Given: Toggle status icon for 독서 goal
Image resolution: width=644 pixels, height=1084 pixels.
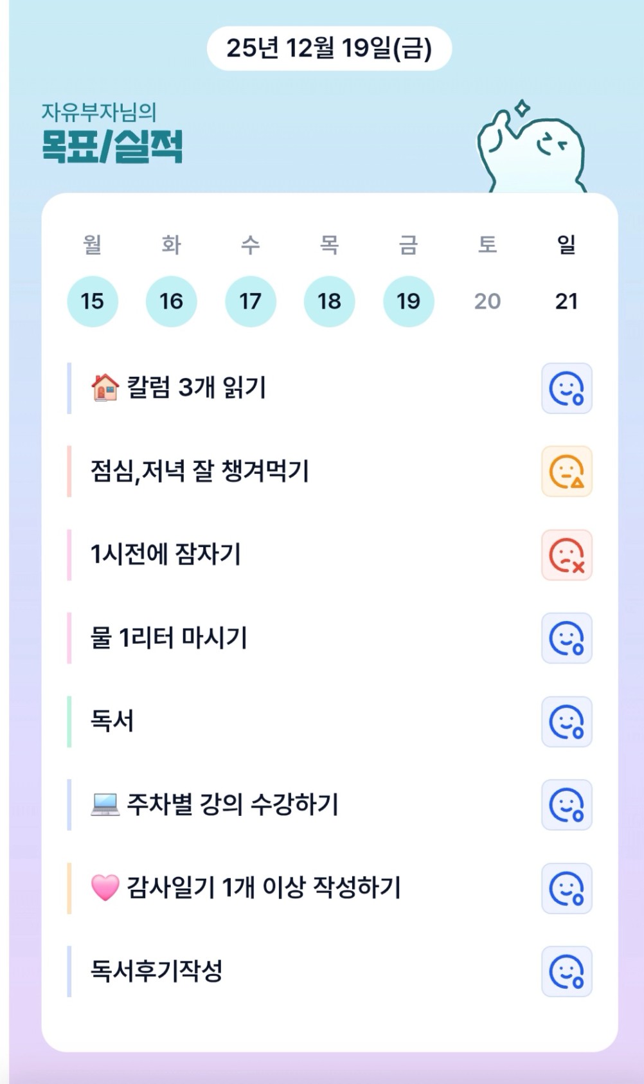Looking at the screenshot, I should [566, 721].
